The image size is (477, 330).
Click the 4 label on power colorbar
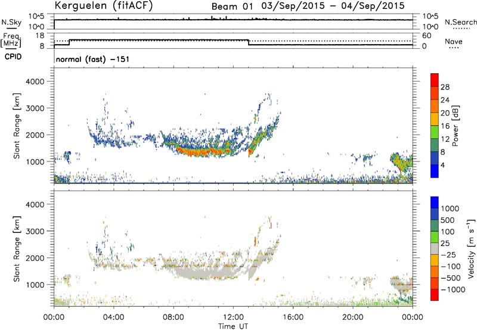pyautogui.click(x=443, y=165)
